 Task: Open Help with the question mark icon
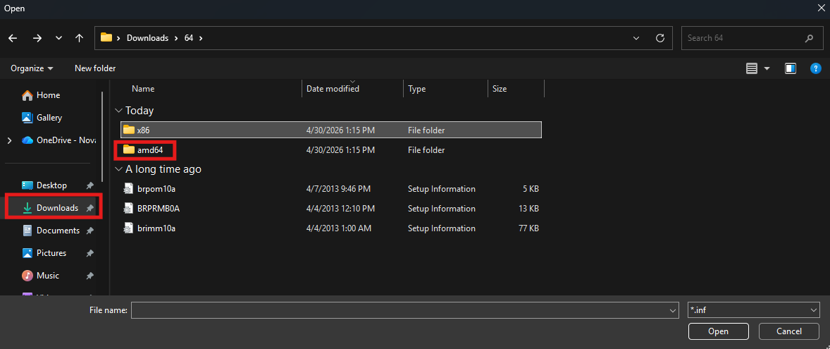(816, 68)
